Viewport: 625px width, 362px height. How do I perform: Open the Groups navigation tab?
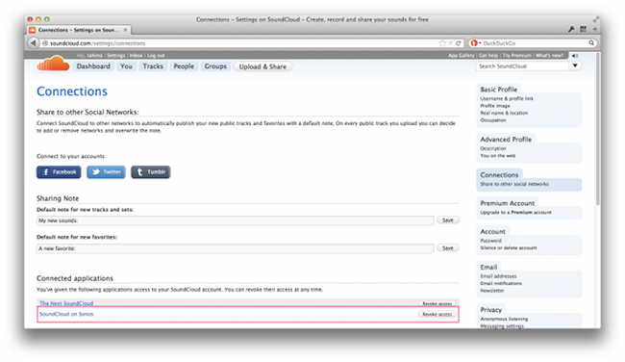[215, 66]
